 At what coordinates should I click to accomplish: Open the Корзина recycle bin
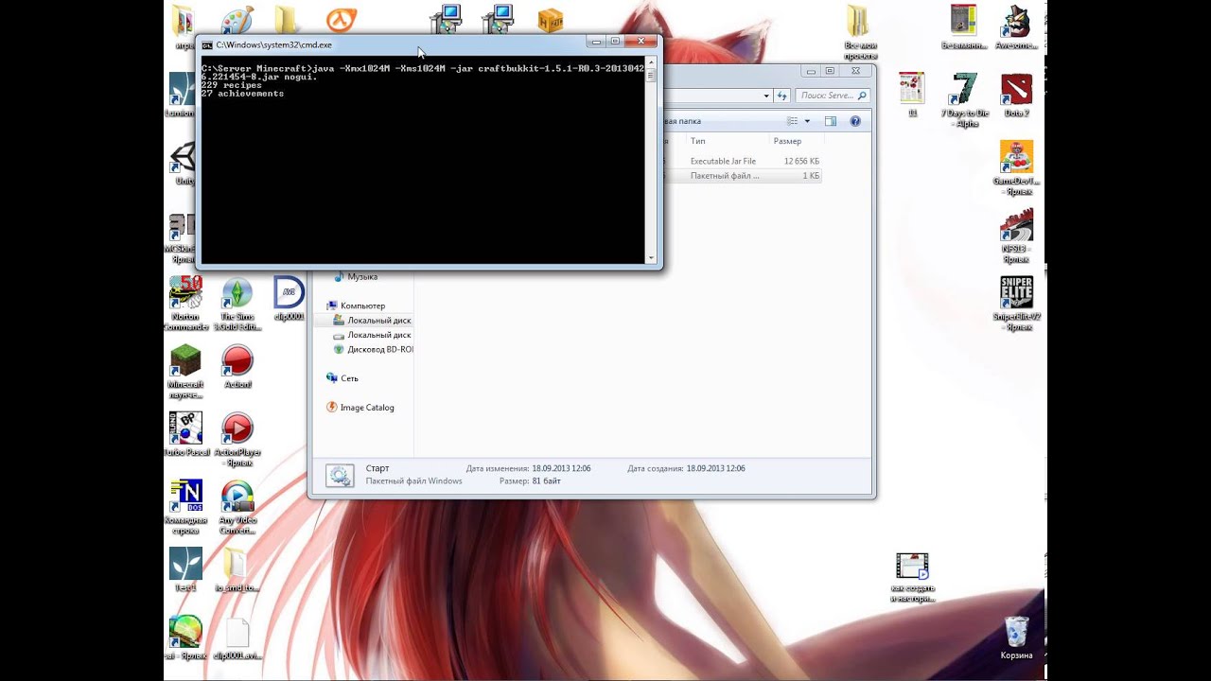click(1016, 637)
